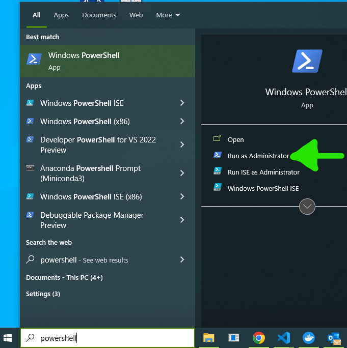Click the Debuggable Package Manager icon

[30, 215]
